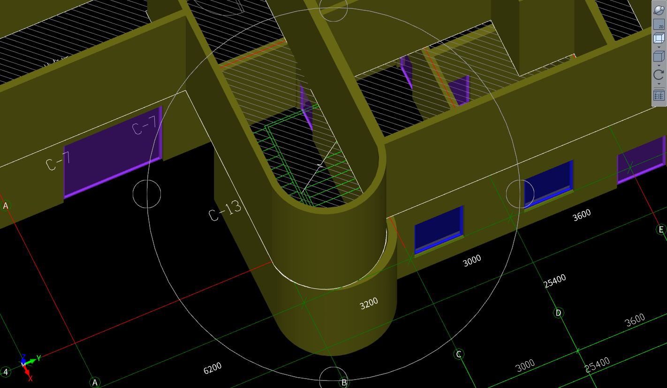Viewport: 667px width, 388px height.
Task: Pick grid bubble D
Action: 558,313
